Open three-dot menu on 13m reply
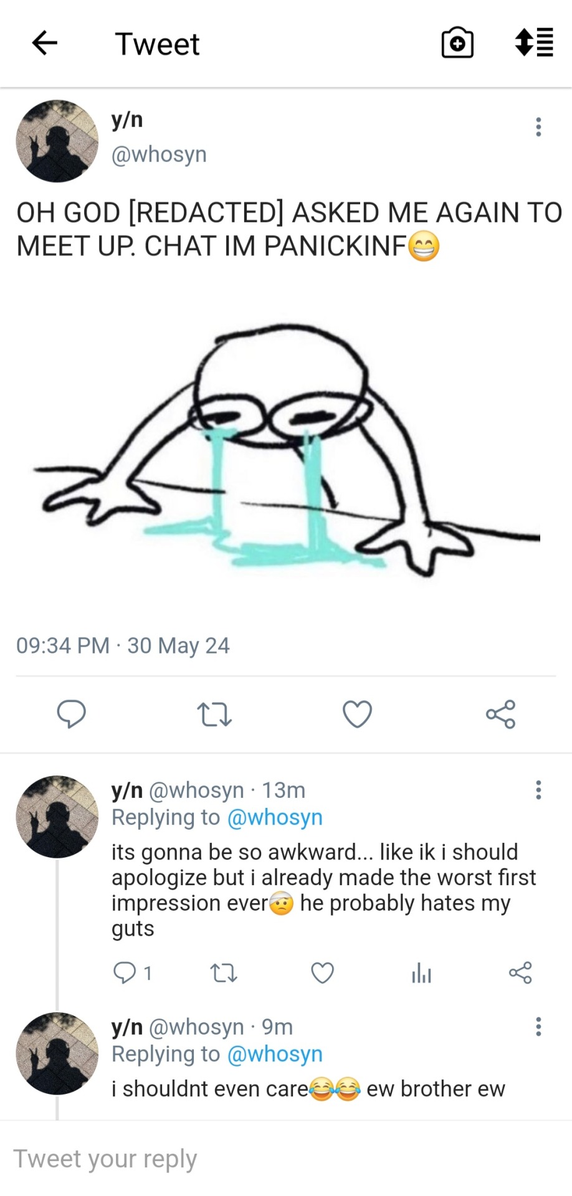Screen dimensions: 572x1196 tap(538, 790)
